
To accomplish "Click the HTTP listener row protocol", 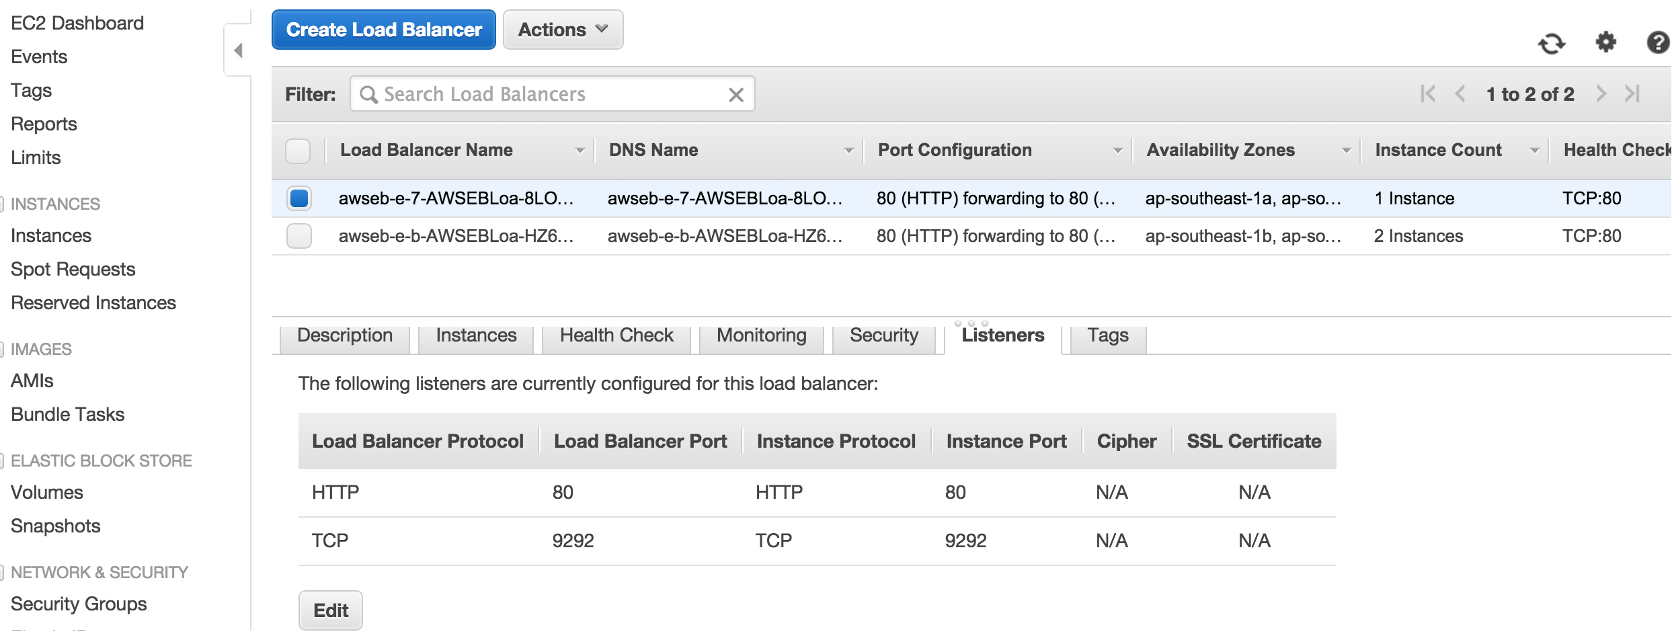I will [x=335, y=493].
